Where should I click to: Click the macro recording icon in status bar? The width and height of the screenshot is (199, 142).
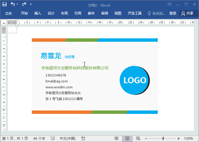tap(83, 139)
